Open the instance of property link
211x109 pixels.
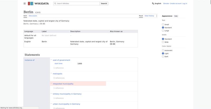coord(30,60)
